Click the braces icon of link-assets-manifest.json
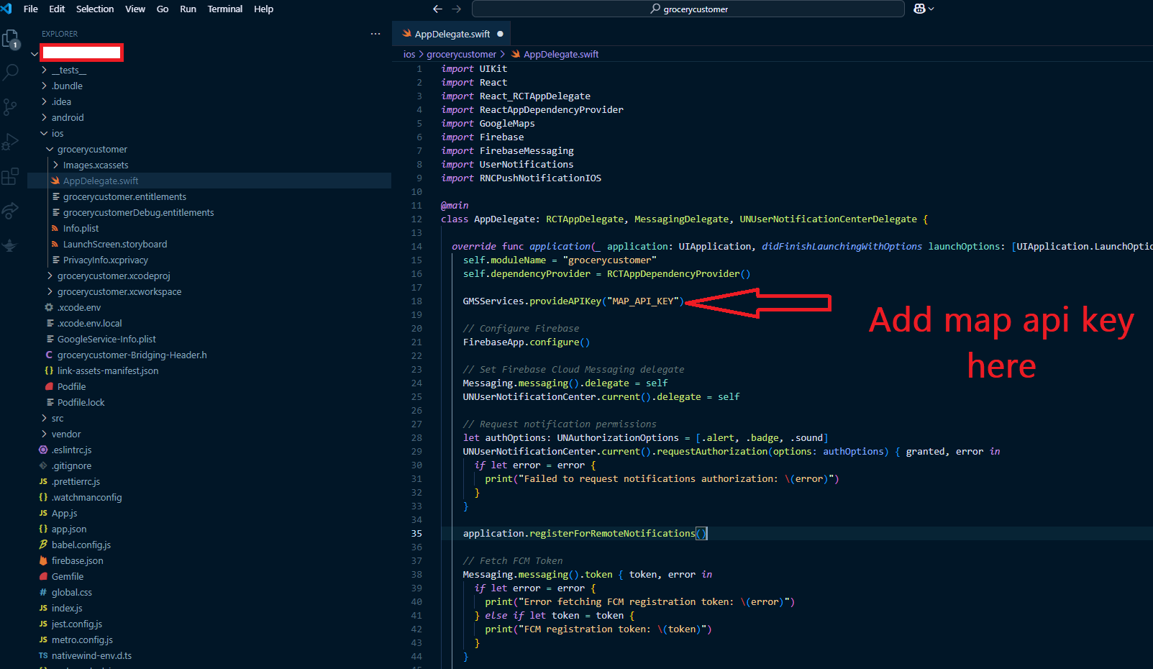Viewport: 1153px width, 669px height. 49,370
